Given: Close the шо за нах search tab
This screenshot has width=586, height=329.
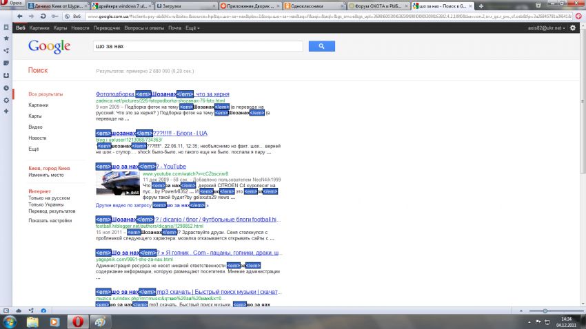Looking at the screenshot, I should tap(470, 6).
